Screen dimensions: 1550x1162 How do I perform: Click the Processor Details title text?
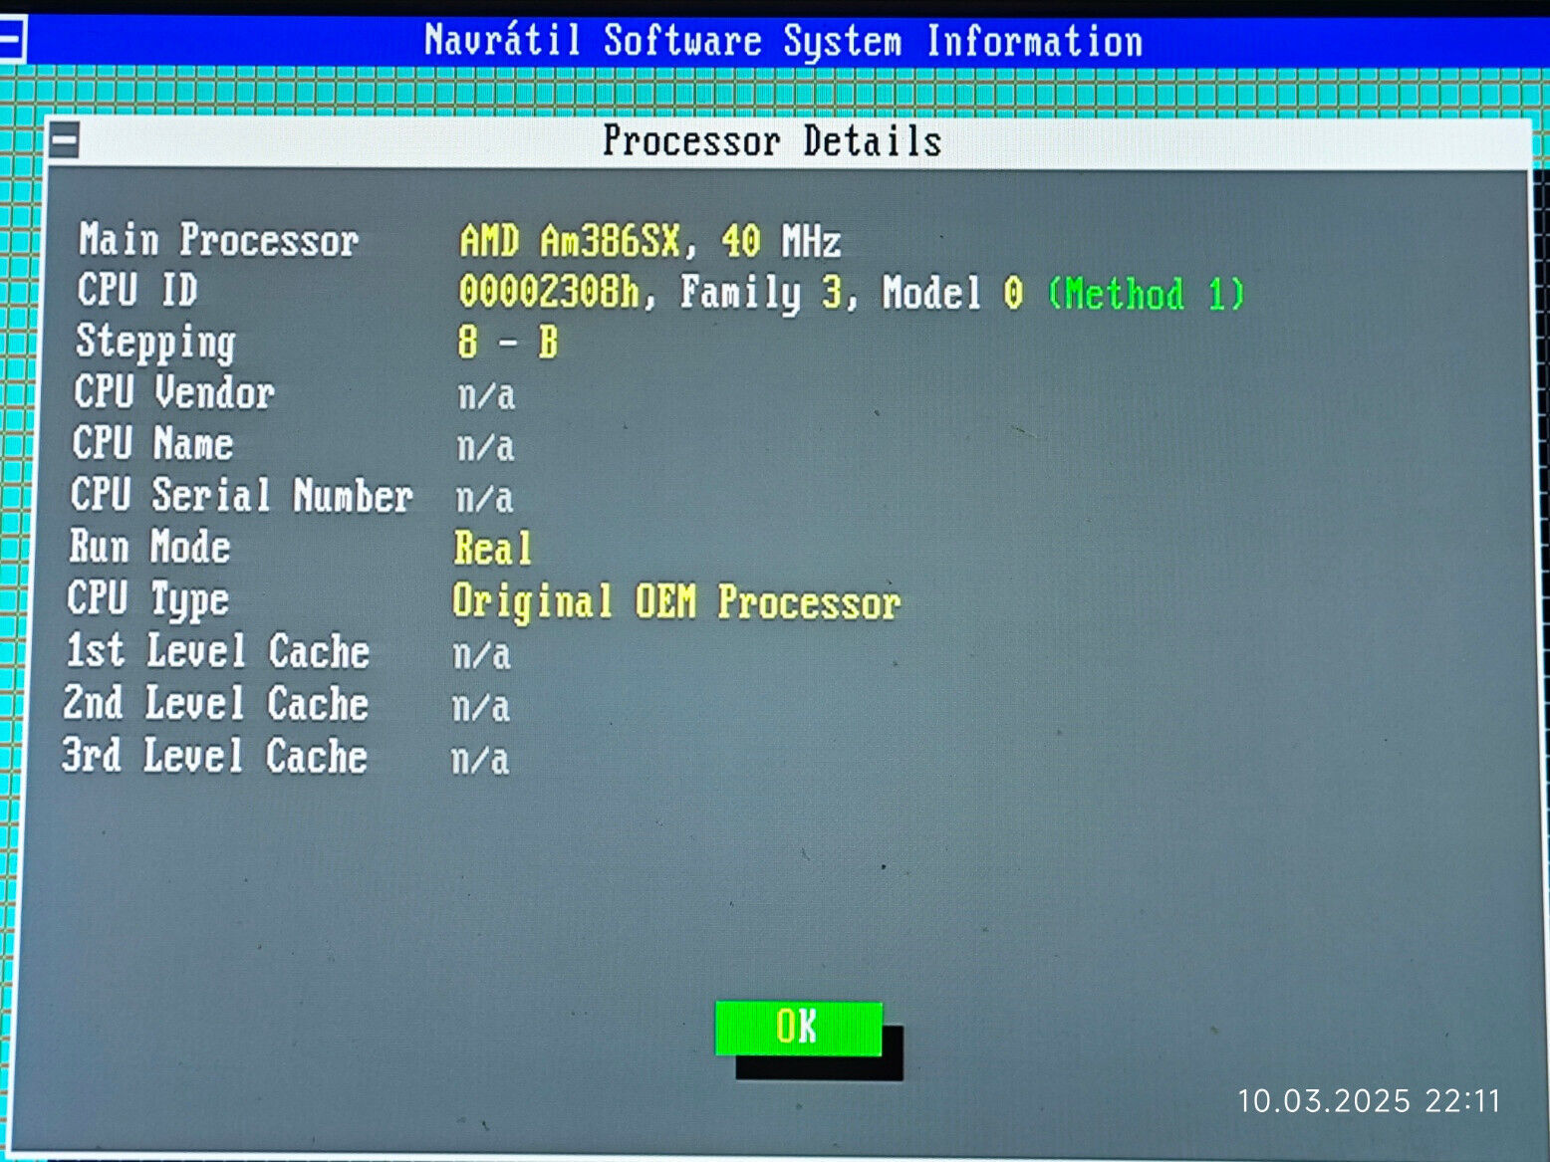tap(772, 140)
